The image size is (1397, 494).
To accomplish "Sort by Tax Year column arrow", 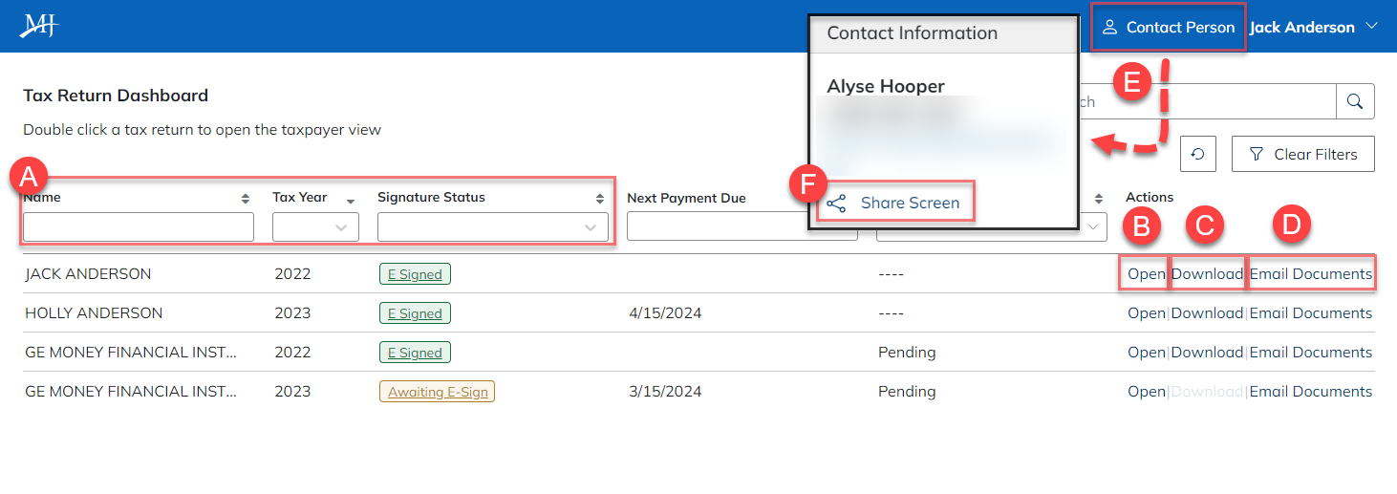I will pyautogui.click(x=351, y=200).
